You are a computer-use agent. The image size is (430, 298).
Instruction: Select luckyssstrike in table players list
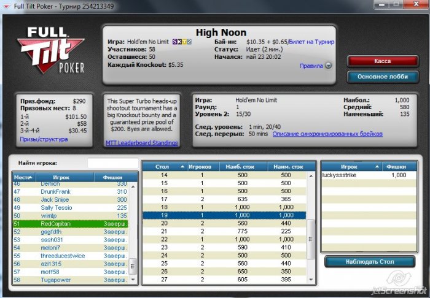(369, 175)
